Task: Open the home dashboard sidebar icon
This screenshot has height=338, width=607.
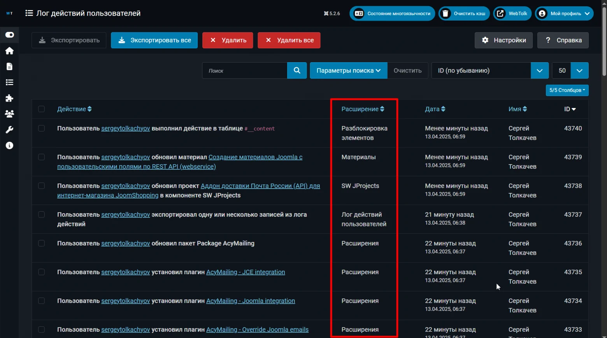Action: coord(9,51)
